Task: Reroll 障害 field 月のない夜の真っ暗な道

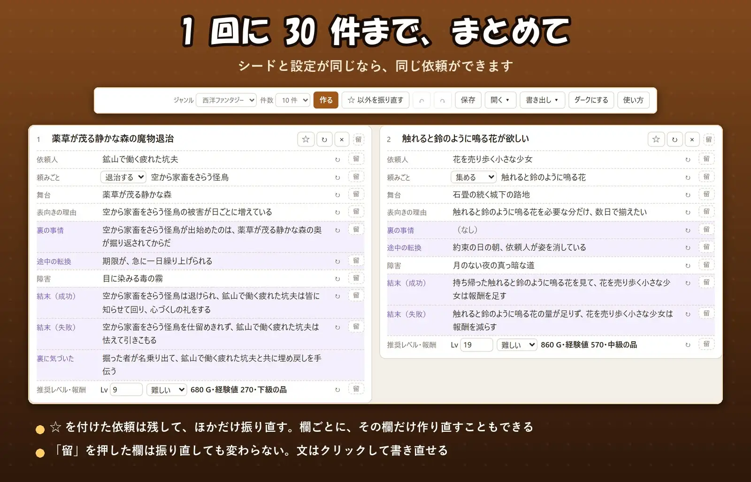Action: point(688,266)
